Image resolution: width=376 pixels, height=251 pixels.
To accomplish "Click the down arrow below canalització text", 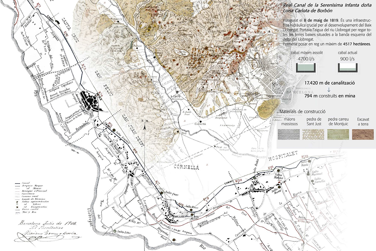I will [x=329, y=90].
